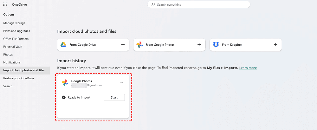This screenshot has width=317, height=130.
Task: Open the app launcher grid icon
Action: click(5, 5)
